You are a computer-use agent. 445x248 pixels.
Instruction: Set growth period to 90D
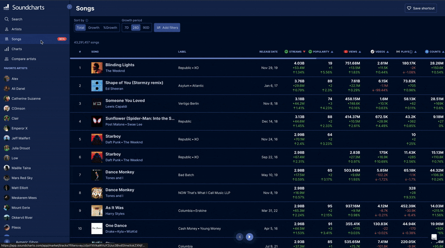[x=146, y=27]
